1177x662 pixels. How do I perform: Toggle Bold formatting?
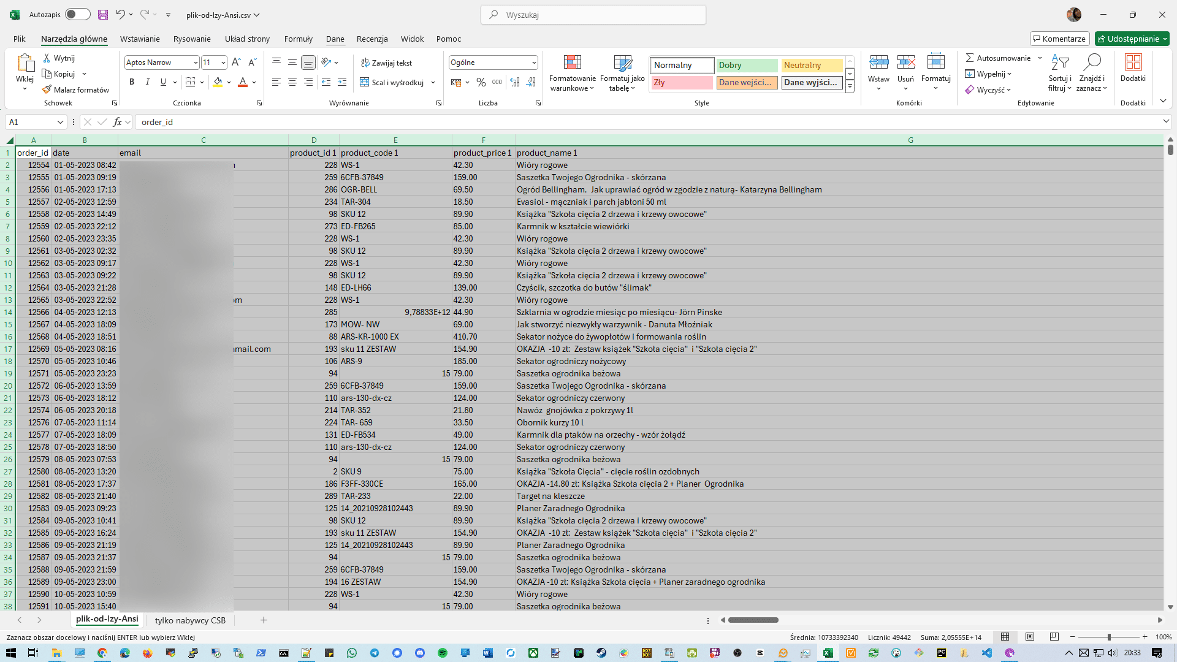(x=131, y=82)
